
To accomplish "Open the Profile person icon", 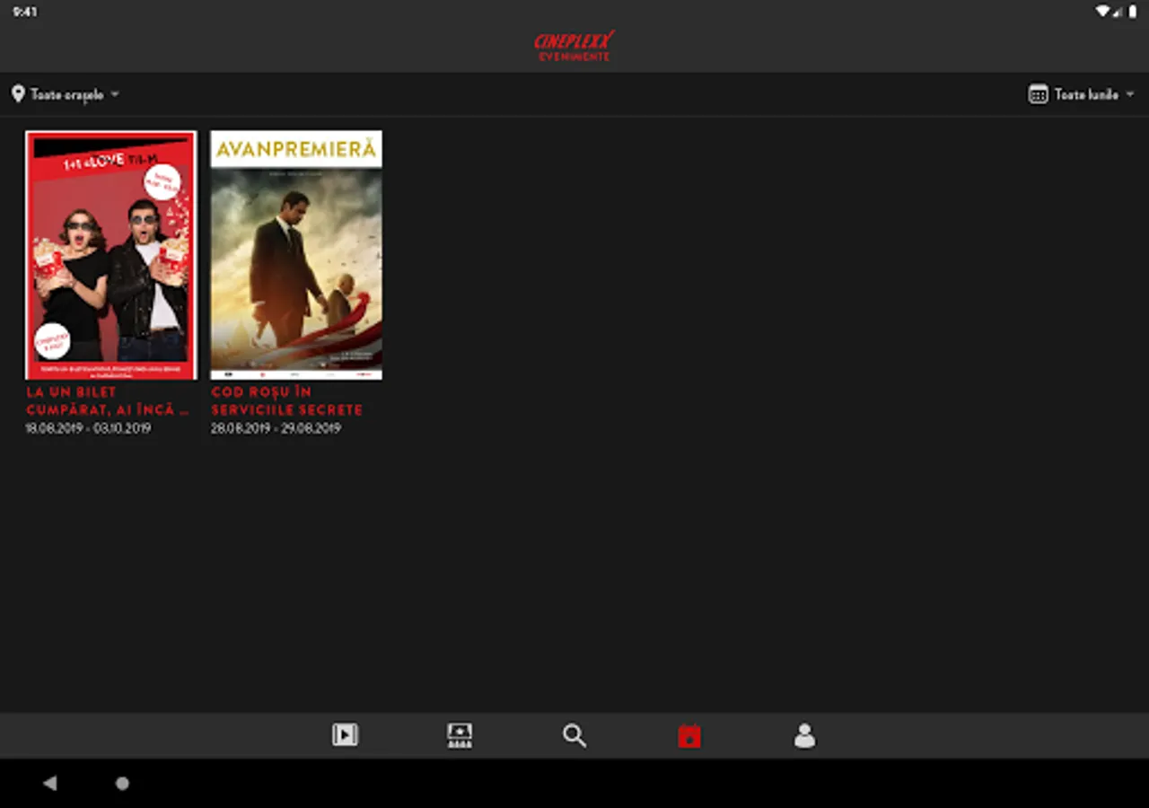I will (x=804, y=735).
